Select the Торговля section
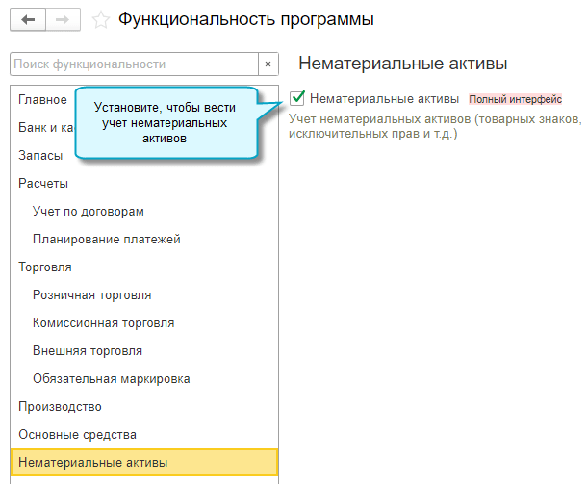This screenshot has height=484, width=587. (x=45, y=267)
